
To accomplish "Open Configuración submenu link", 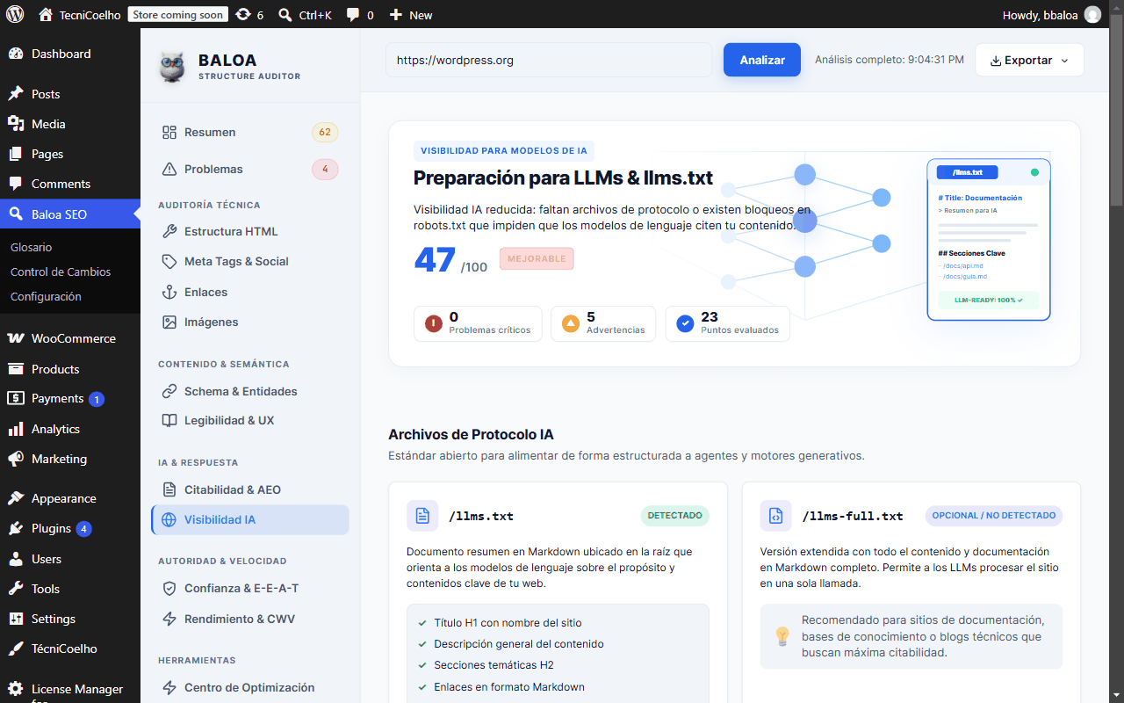I will 46,296.
